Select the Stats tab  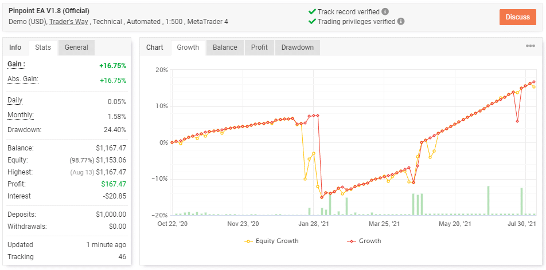coord(43,47)
